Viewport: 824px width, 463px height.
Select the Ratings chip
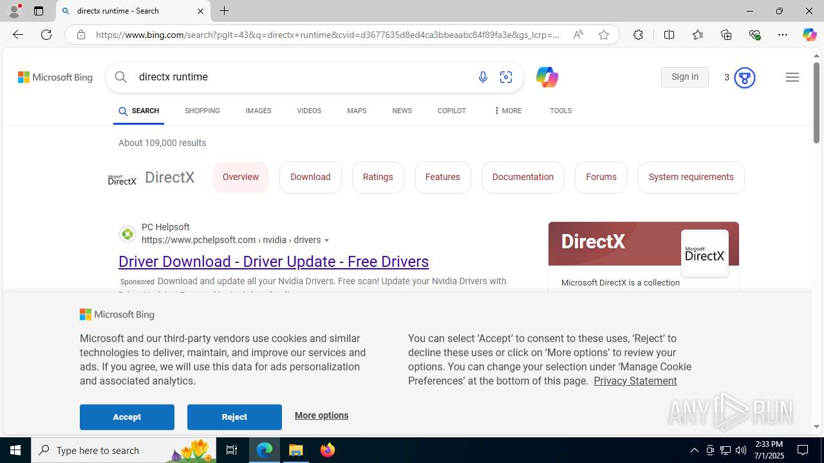[378, 177]
